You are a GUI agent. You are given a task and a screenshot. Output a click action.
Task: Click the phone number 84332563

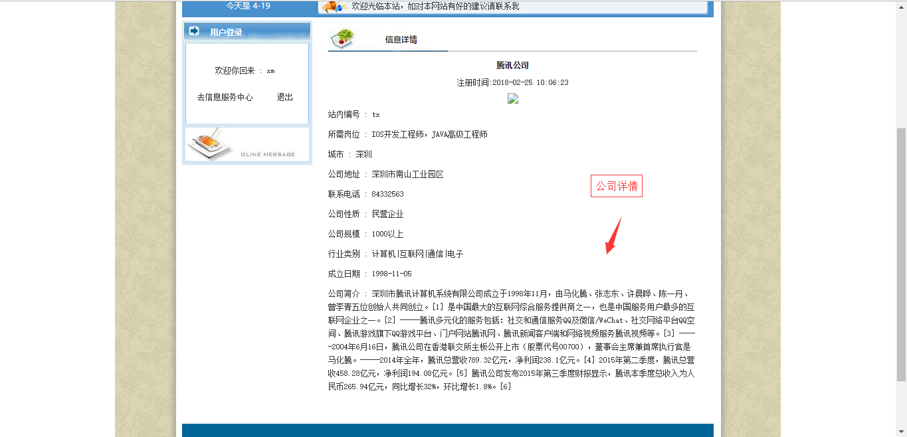pos(387,195)
